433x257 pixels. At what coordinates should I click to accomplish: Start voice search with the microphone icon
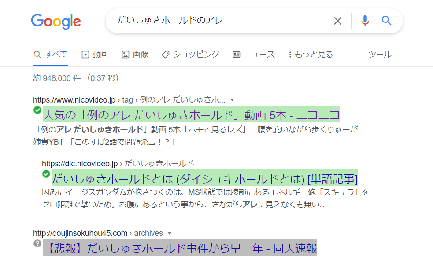365,21
